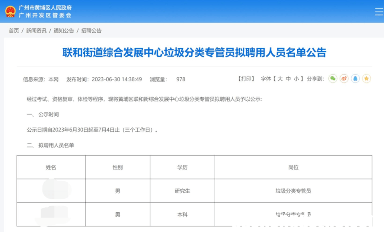Go to 首页 in the breadcrumb
The height and width of the screenshot is (232, 384).
(14, 31)
